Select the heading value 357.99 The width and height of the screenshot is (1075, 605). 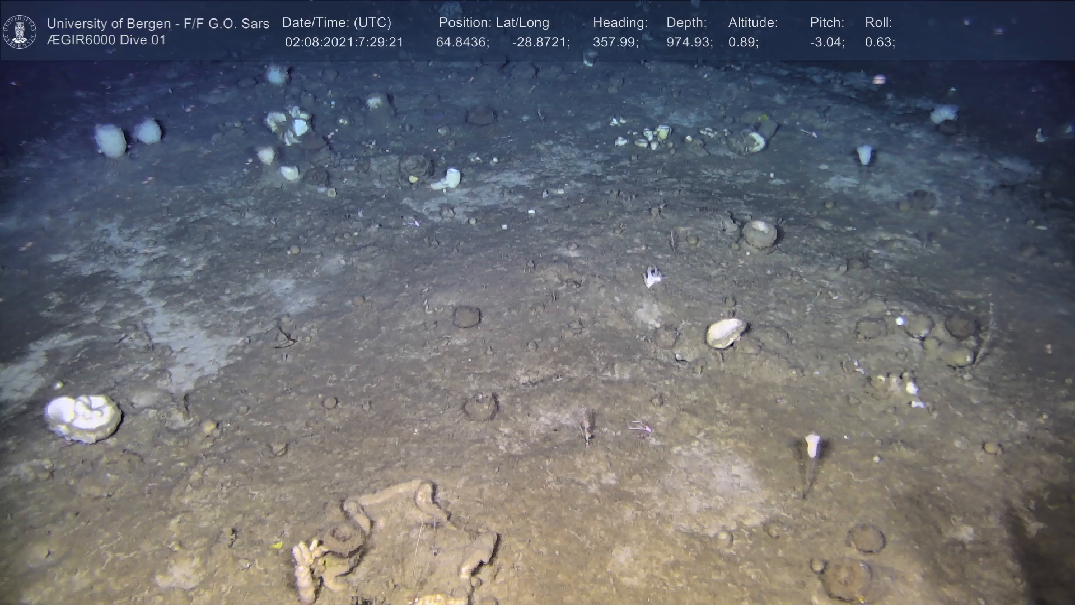tap(615, 43)
